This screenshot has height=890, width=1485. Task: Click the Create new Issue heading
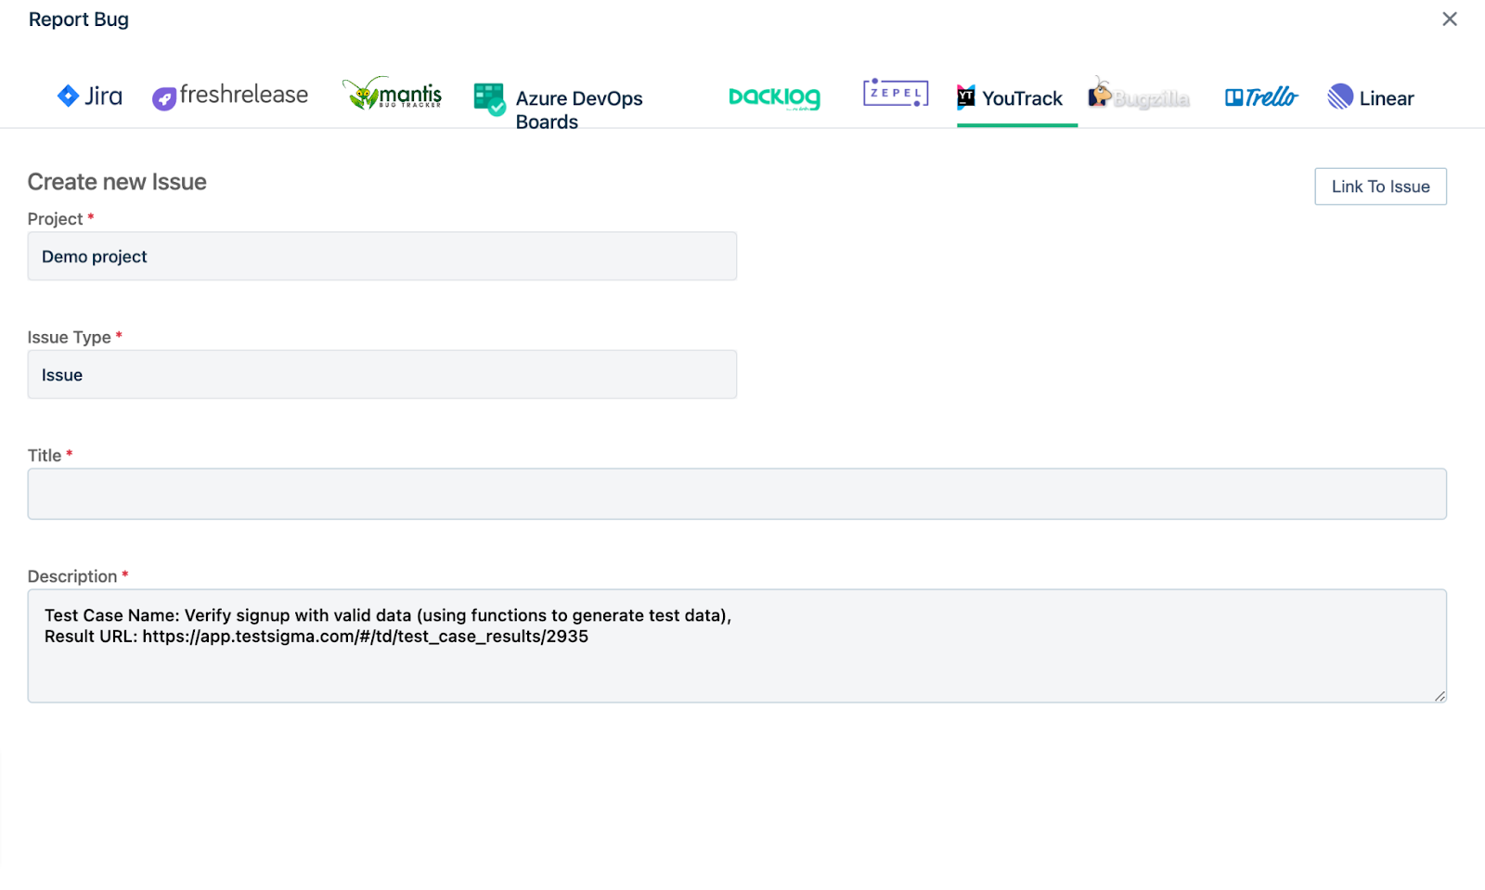point(117,182)
